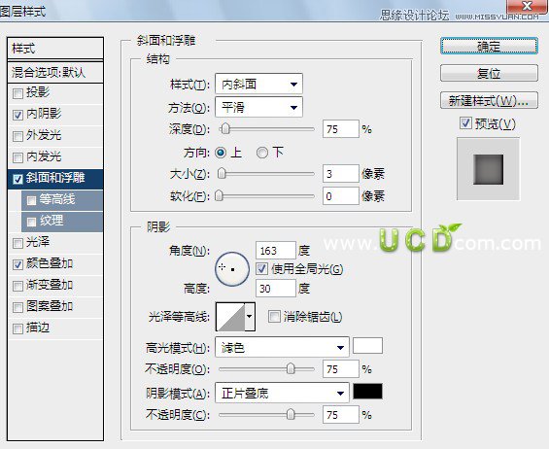The image size is (549, 449).
Task: Enable the 投影 drop shadow checkbox
Action: pos(17,93)
